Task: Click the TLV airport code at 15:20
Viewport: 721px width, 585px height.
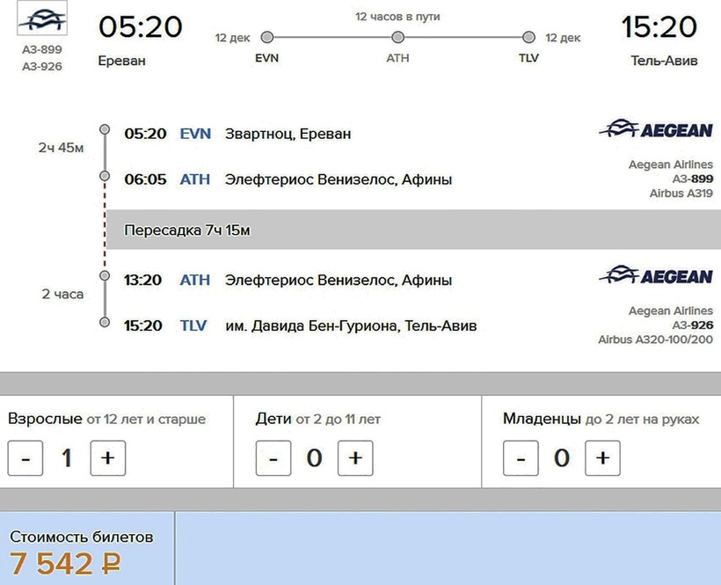Action: [193, 325]
